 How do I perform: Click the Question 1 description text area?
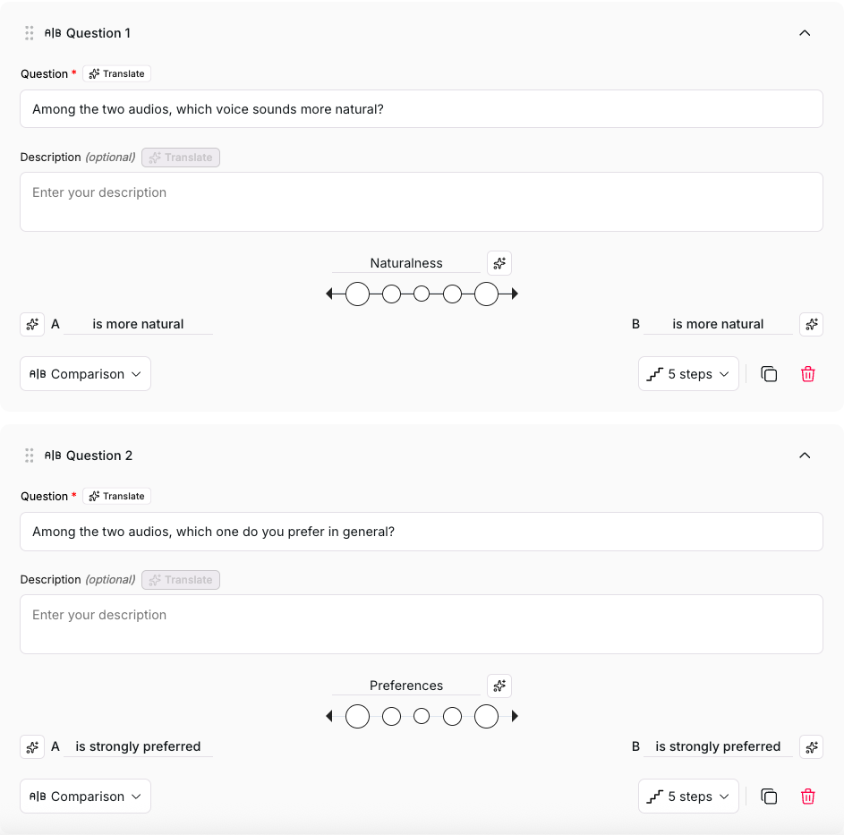(421, 202)
